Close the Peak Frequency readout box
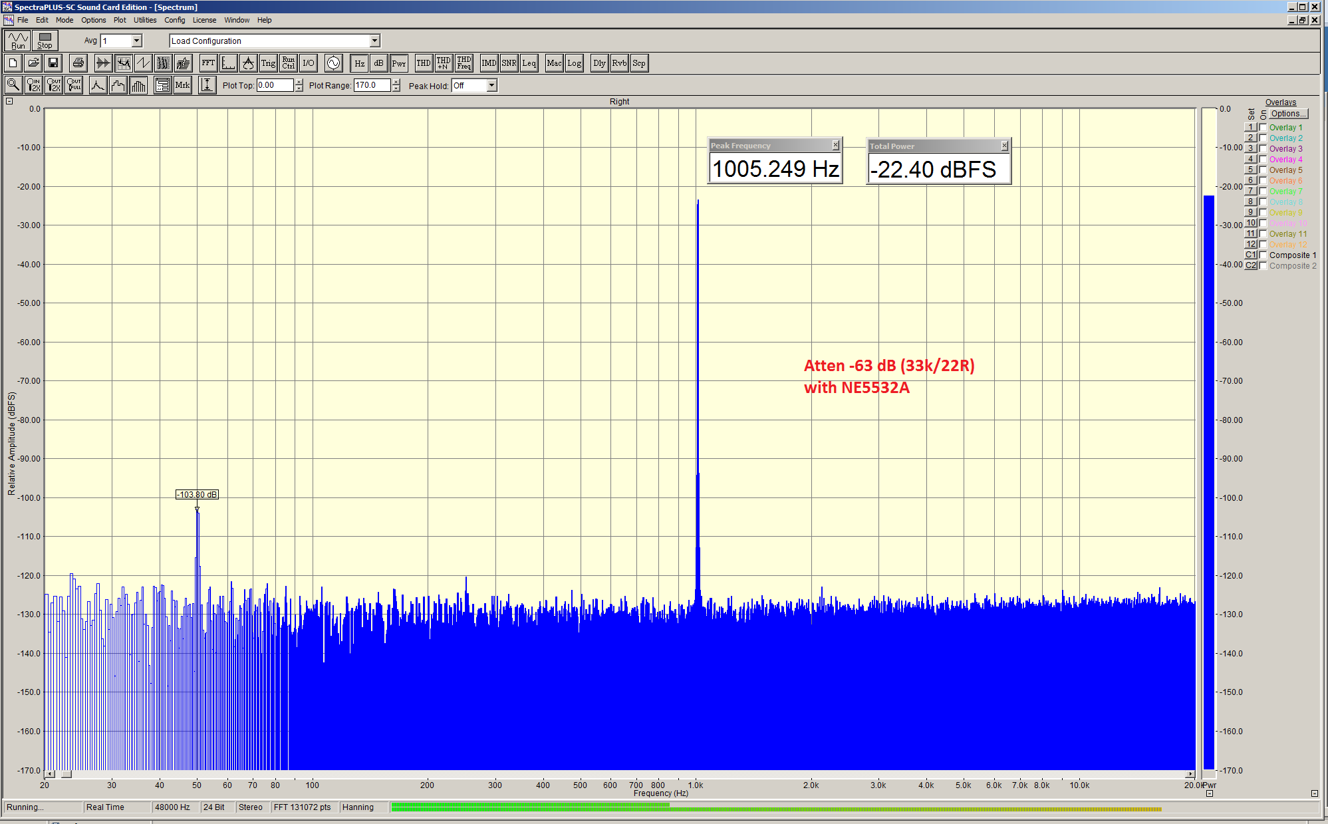This screenshot has height=824, width=1328. (836, 145)
